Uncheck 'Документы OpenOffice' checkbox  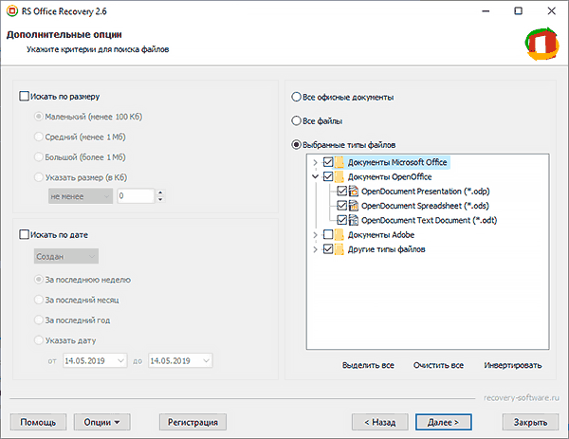tap(328, 176)
